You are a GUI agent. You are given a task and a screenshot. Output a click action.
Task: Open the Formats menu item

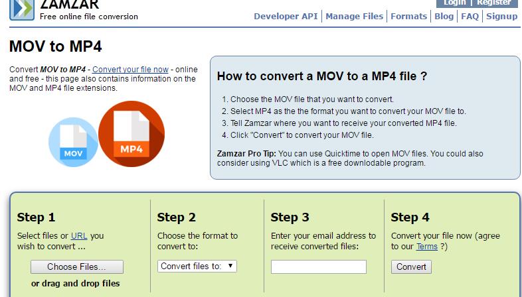[408, 17]
